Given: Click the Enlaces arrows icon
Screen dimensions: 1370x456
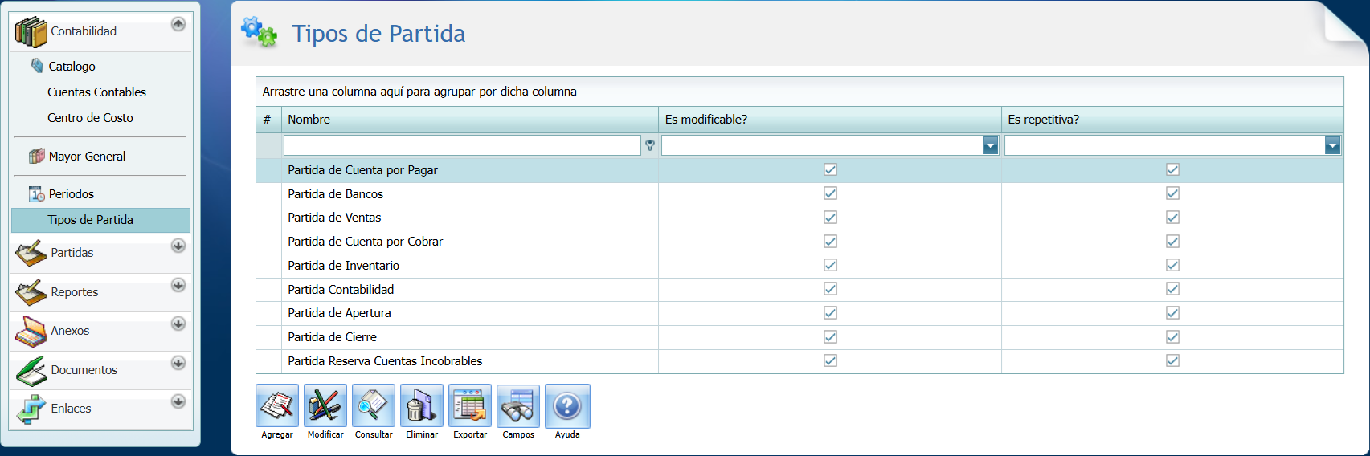Looking at the screenshot, I should pos(31,409).
